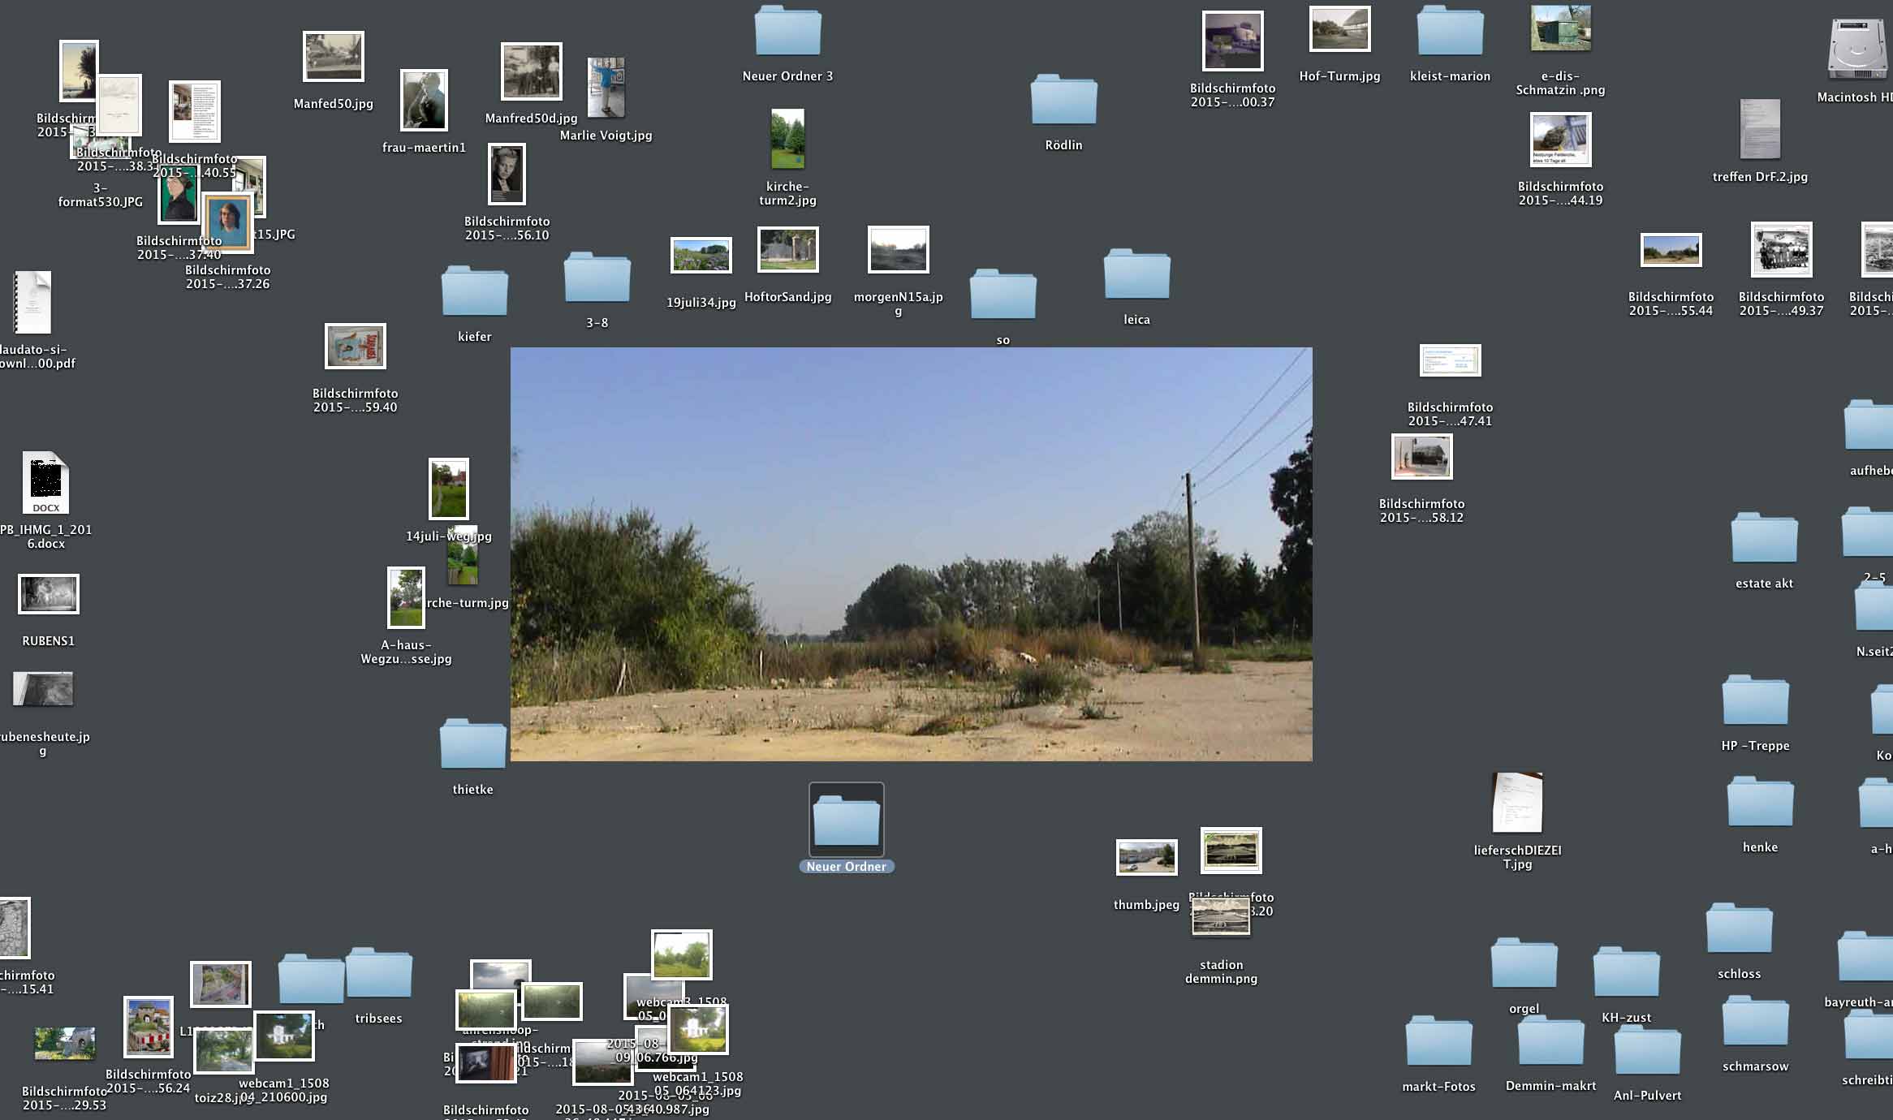Image resolution: width=1893 pixels, height=1120 pixels.
Task: Click the tribsees folder
Action: coord(379,974)
